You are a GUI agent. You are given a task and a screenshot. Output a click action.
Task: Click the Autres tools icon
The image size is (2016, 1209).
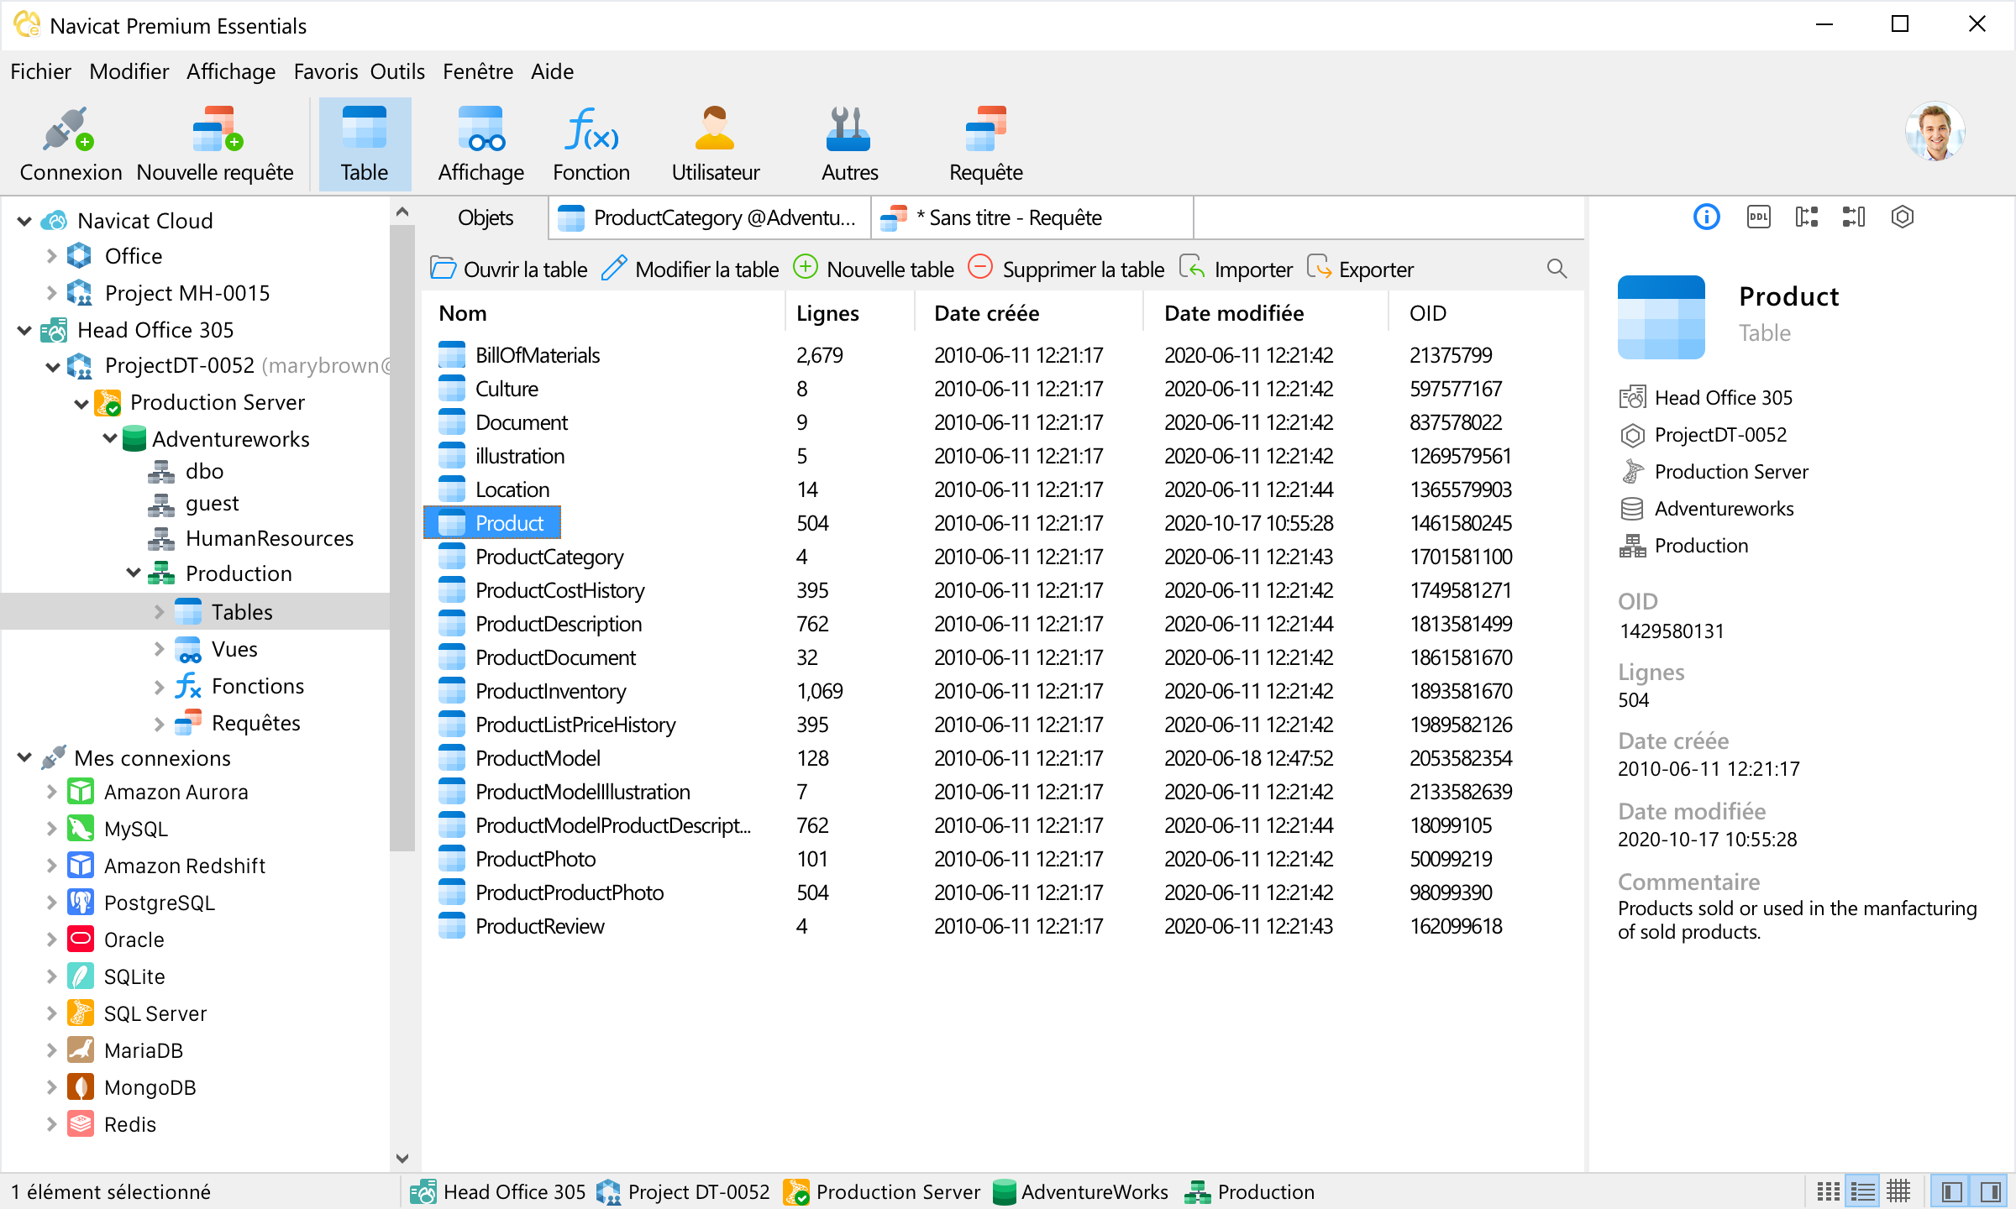click(849, 144)
